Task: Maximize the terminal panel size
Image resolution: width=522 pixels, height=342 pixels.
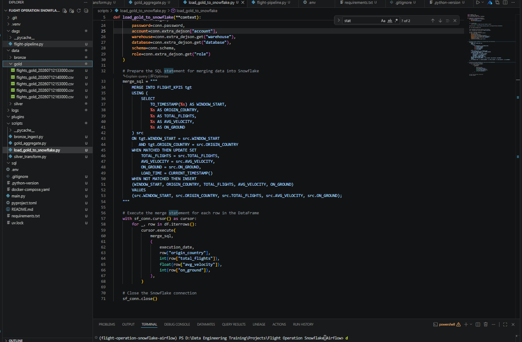Action: 505,324
